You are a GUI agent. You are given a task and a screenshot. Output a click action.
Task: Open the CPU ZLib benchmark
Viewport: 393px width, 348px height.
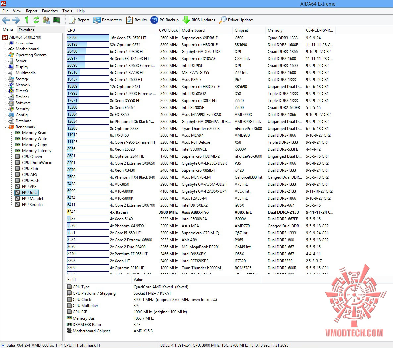27,169
